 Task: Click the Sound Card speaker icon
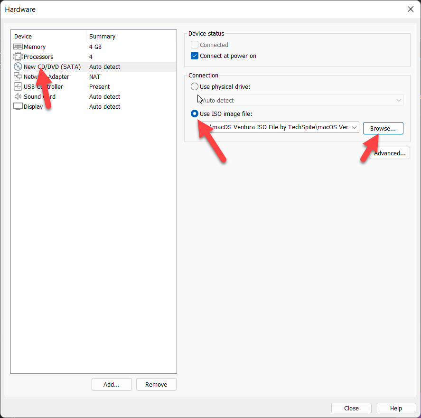(x=18, y=96)
